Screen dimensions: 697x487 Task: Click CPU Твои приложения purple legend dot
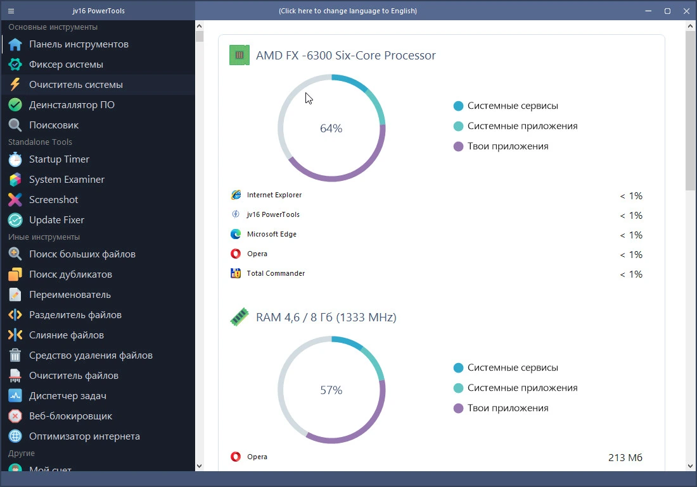click(458, 146)
